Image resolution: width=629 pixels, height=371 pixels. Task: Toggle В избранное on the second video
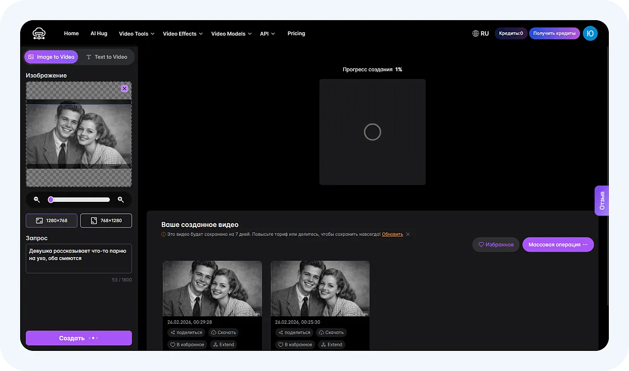point(295,344)
